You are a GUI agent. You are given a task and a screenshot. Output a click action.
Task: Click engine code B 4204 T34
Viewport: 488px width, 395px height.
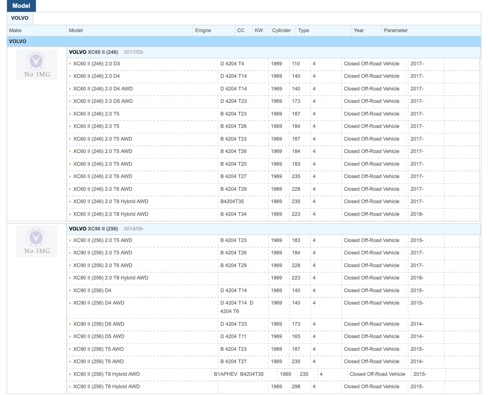pyautogui.click(x=233, y=214)
